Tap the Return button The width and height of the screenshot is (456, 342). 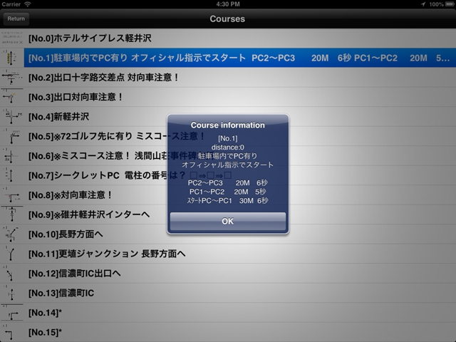coord(16,19)
